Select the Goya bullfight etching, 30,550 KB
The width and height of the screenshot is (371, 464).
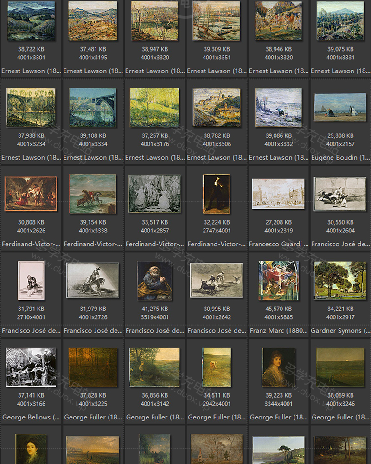click(340, 193)
